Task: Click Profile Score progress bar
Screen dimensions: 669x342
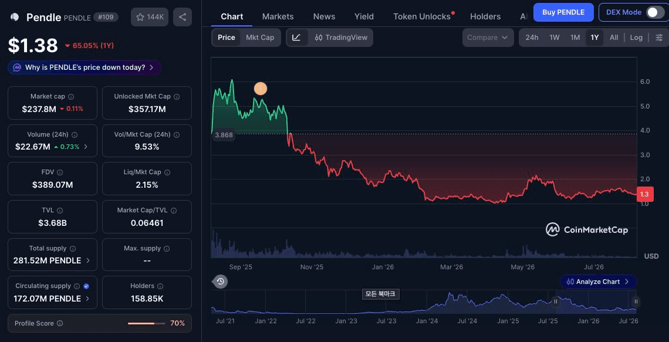Action: (146, 323)
